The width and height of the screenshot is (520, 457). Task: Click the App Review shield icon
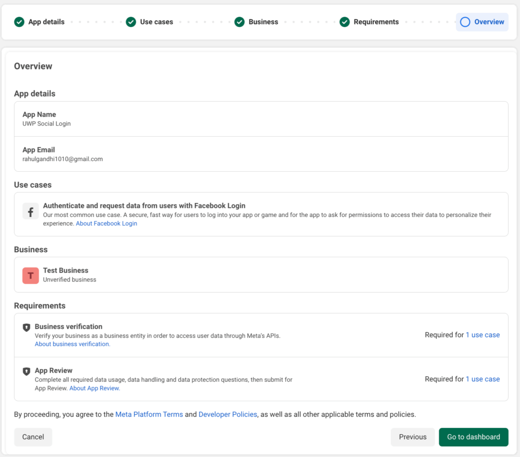click(x=26, y=372)
